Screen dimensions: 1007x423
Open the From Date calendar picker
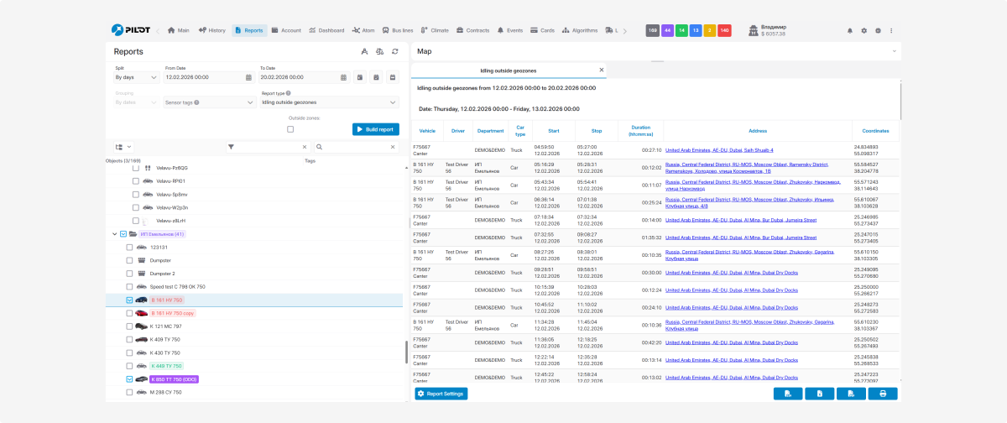[x=248, y=77]
